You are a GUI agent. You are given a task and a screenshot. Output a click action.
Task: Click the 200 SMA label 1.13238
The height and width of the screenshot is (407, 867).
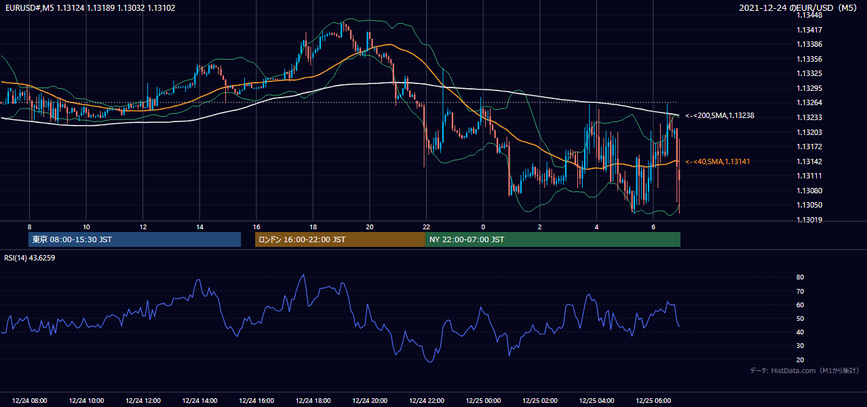click(720, 116)
